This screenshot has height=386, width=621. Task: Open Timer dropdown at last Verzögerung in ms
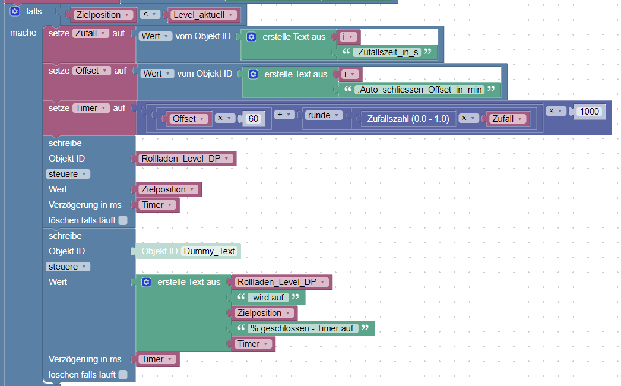[157, 359]
